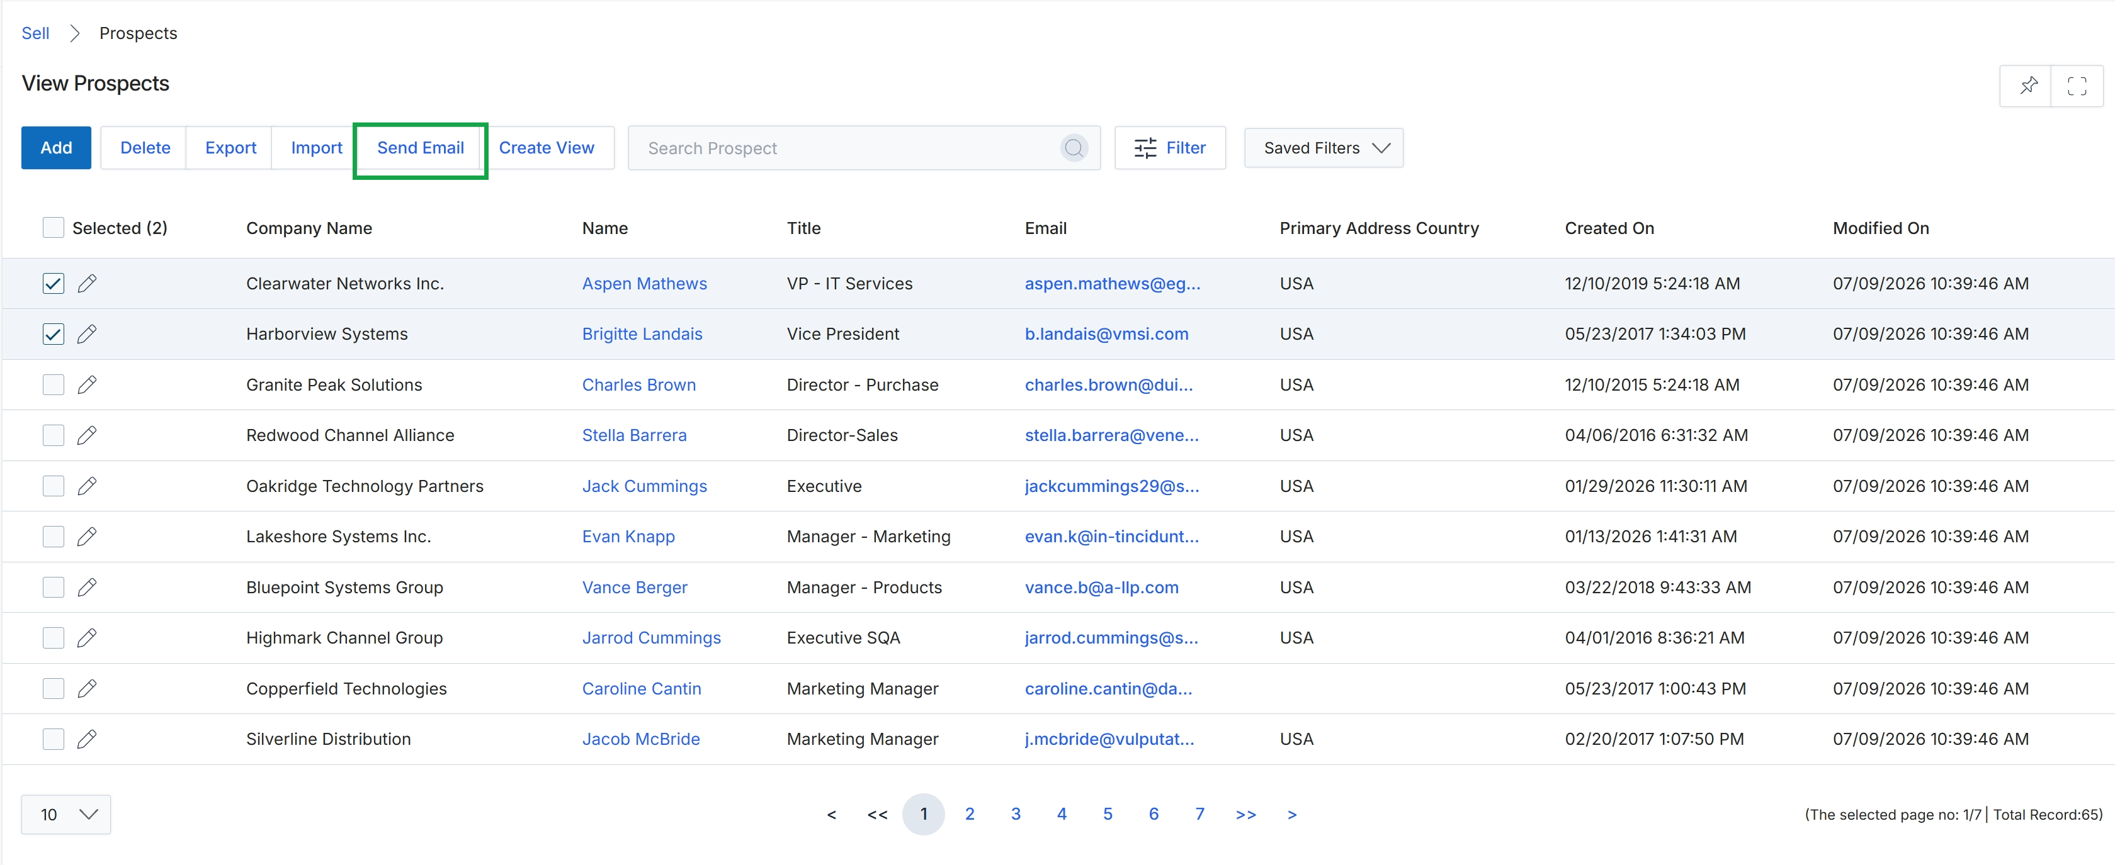Go to page 7
The image size is (2115, 865).
pyautogui.click(x=1199, y=814)
